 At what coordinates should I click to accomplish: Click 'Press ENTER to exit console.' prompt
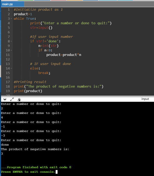coord(28,172)
